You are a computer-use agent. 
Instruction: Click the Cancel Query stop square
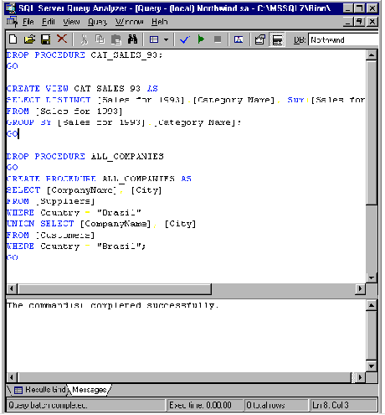218,39
